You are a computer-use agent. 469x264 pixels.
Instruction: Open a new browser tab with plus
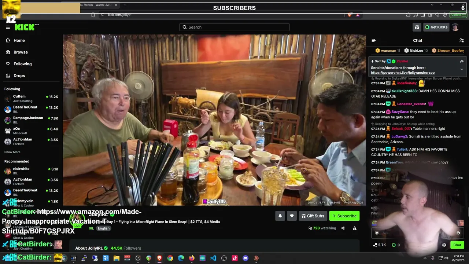(x=125, y=5)
